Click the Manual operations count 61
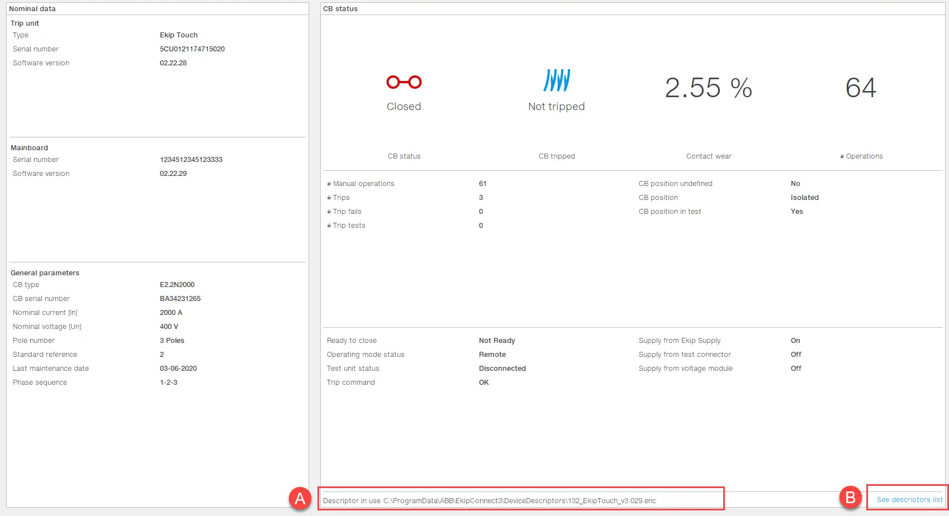 [483, 184]
